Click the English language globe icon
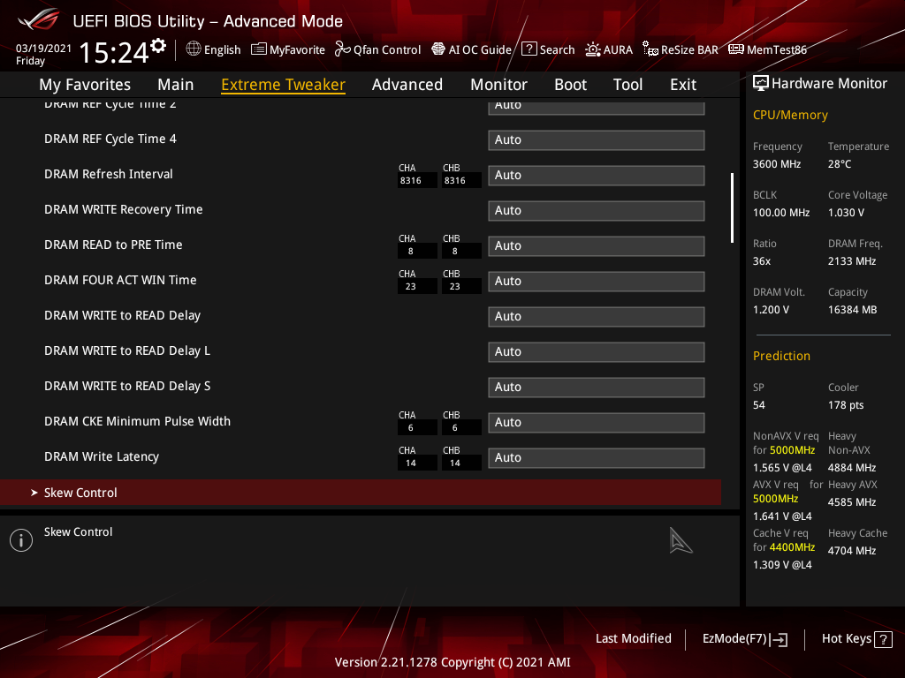905x678 pixels. click(x=194, y=49)
